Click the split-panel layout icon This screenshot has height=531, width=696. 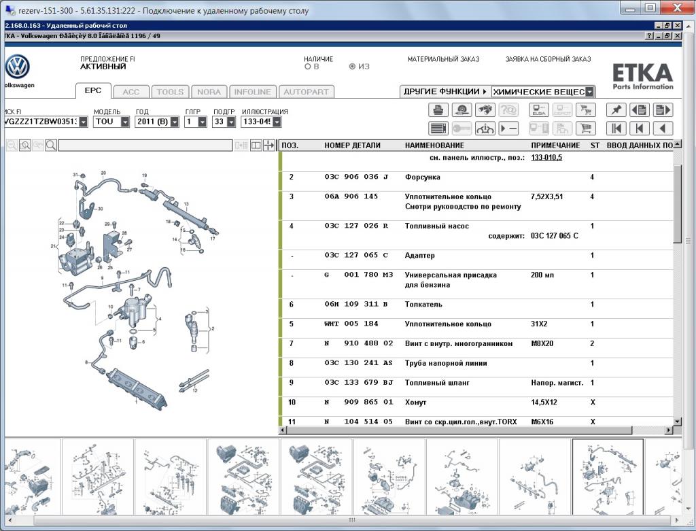(x=256, y=145)
